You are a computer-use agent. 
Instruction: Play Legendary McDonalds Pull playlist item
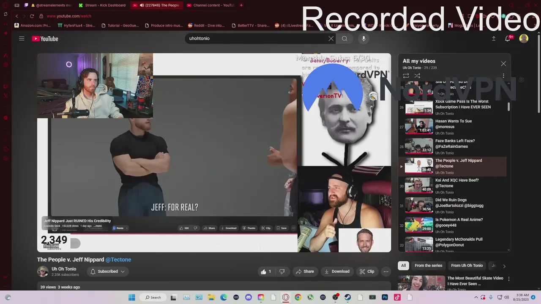[x=453, y=245]
